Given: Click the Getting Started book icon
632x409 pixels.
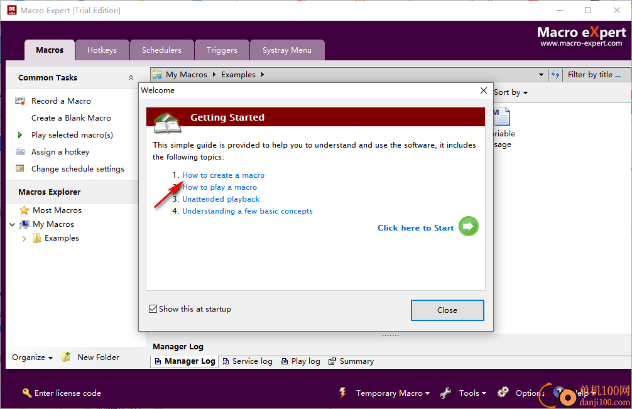Looking at the screenshot, I should coord(168,123).
